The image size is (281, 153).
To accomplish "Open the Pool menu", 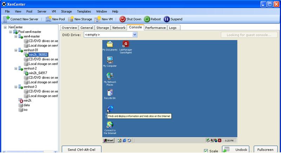I will click(29, 12).
